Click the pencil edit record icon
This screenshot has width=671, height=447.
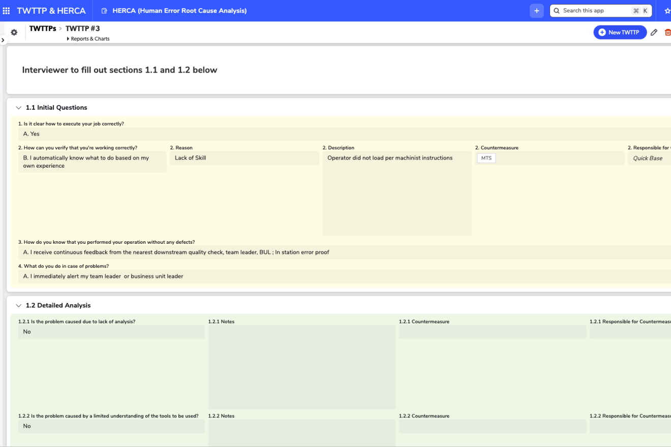pos(654,33)
